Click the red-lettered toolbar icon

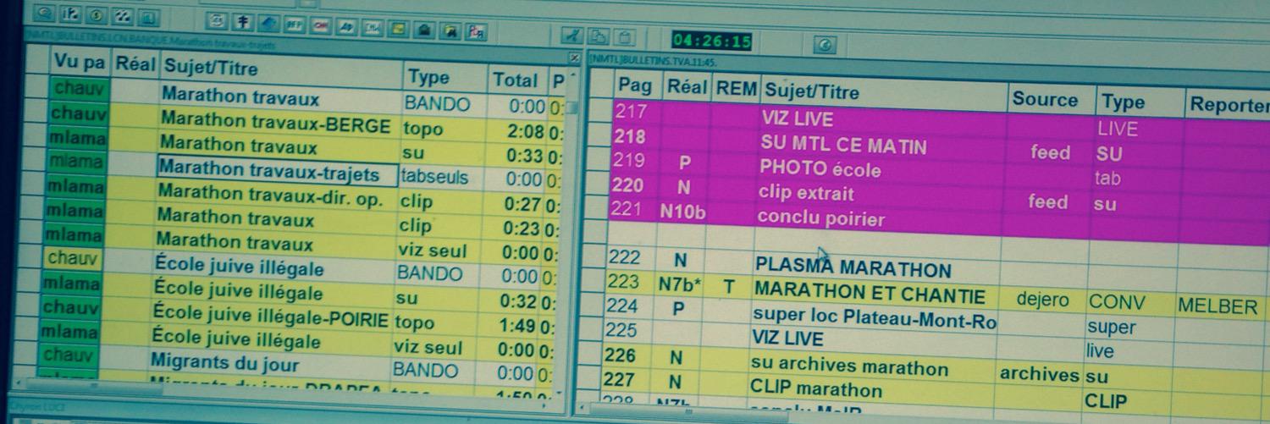point(323,27)
